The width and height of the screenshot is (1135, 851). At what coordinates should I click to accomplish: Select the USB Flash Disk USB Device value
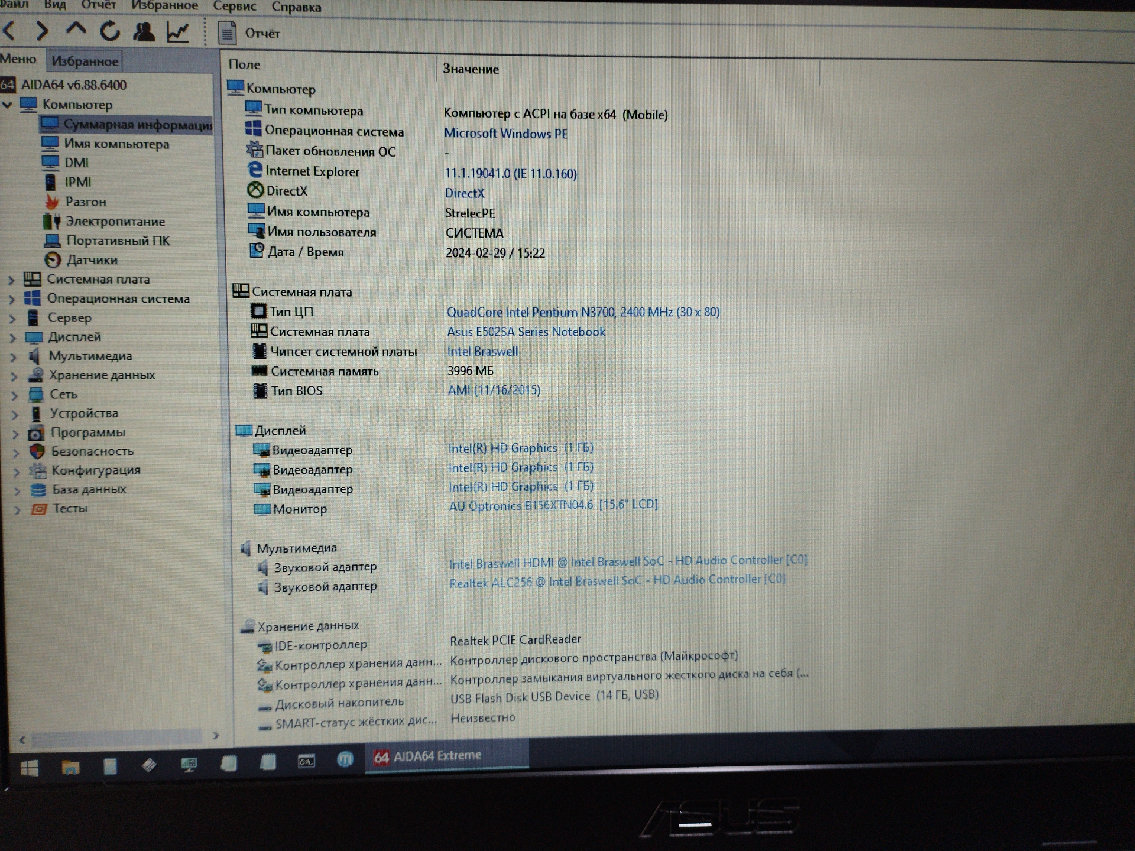click(554, 696)
